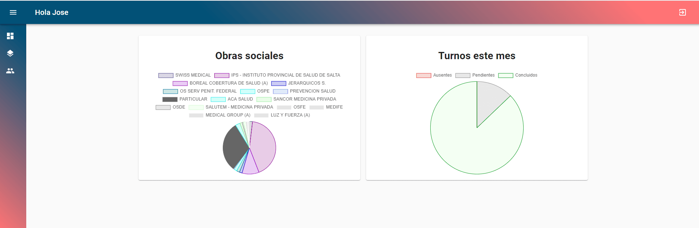Click the Hola Jose header title

tap(52, 12)
